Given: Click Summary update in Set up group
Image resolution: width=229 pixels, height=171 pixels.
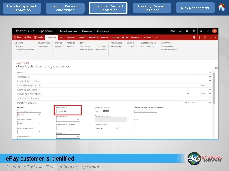Looking at the screenshot, I should 86,50.
